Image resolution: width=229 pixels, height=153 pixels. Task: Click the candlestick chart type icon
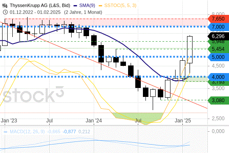(x=5, y=6)
